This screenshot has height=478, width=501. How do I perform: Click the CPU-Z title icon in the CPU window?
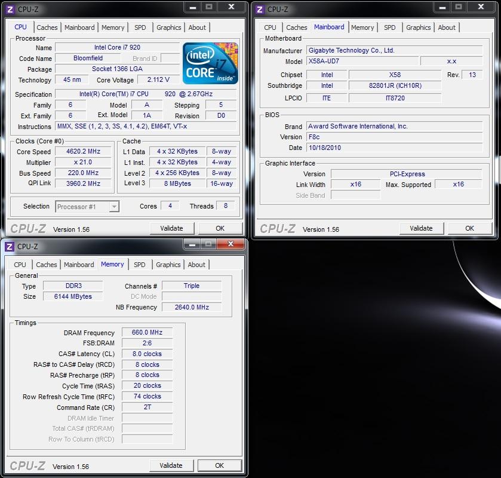[x=10, y=10]
